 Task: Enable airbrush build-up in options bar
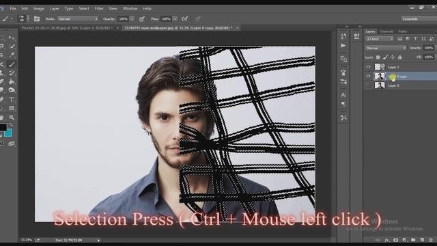[x=184, y=19]
